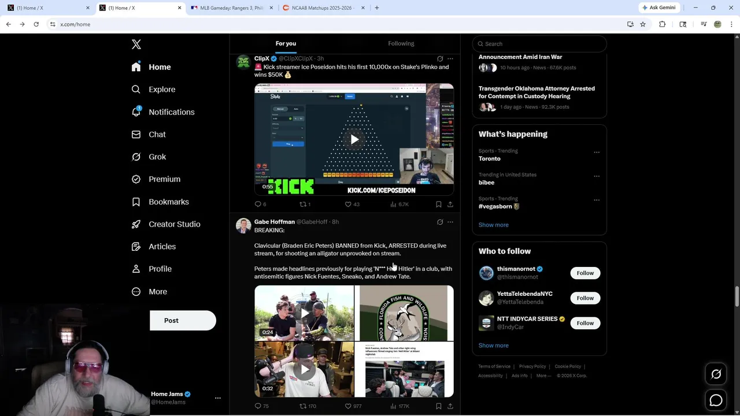Image resolution: width=740 pixels, height=416 pixels.
Task: Open the Privacy Policy link
Action: (x=532, y=366)
